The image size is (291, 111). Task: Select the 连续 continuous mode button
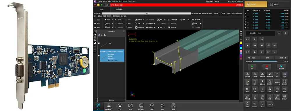click(x=267, y=58)
